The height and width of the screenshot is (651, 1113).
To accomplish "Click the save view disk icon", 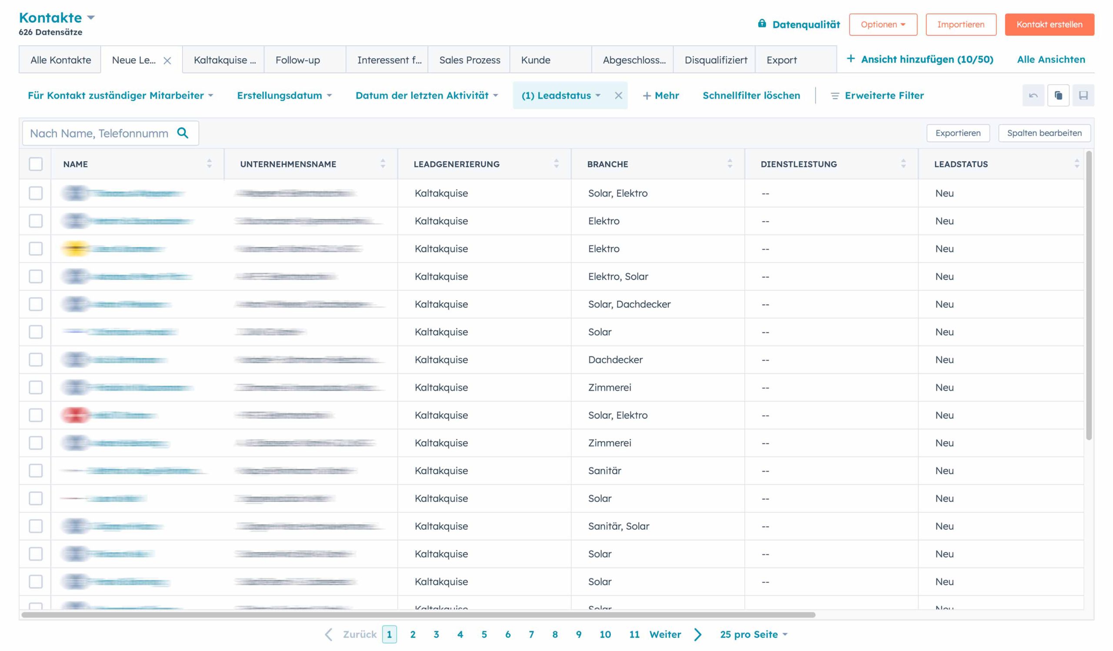I will click(x=1083, y=95).
